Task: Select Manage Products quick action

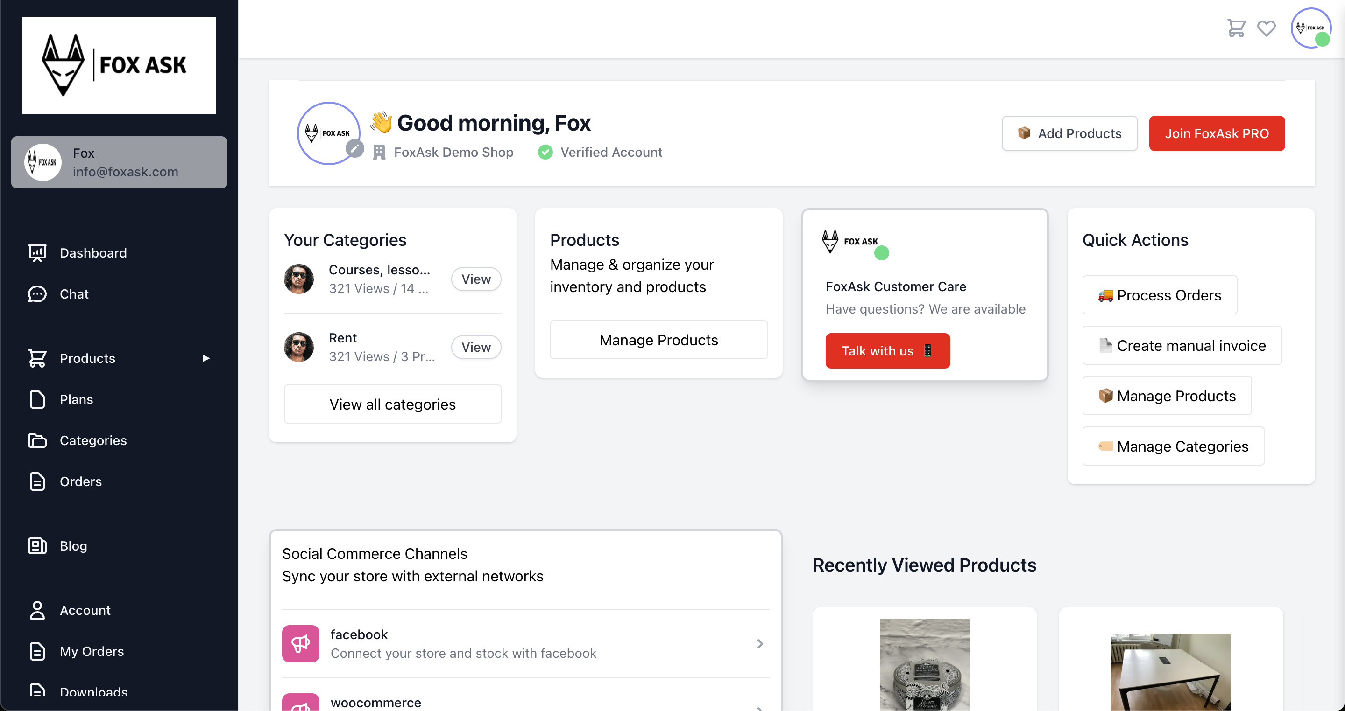Action: [1167, 396]
